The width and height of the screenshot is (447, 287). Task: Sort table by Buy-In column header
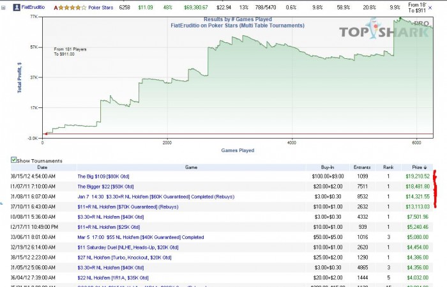328,167
